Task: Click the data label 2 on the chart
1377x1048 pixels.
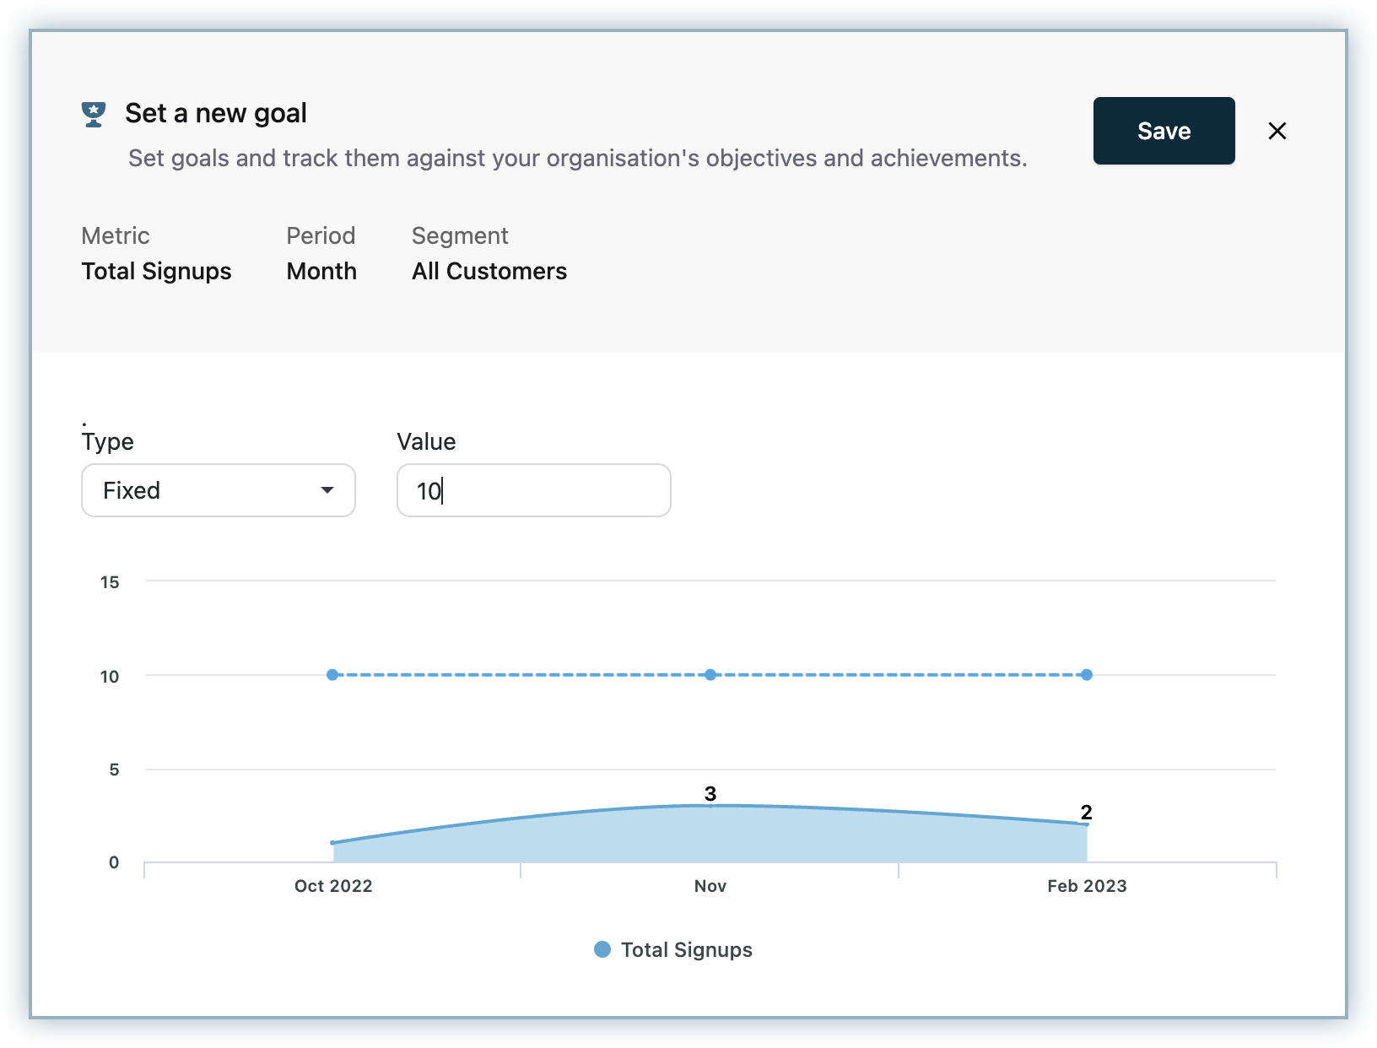Action: [x=1087, y=812]
